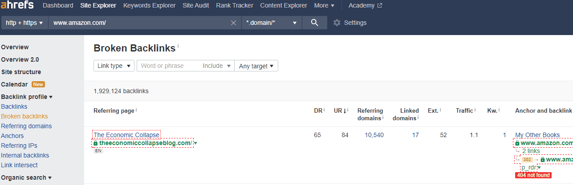Click the DR column info icon

click(x=324, y=109)
